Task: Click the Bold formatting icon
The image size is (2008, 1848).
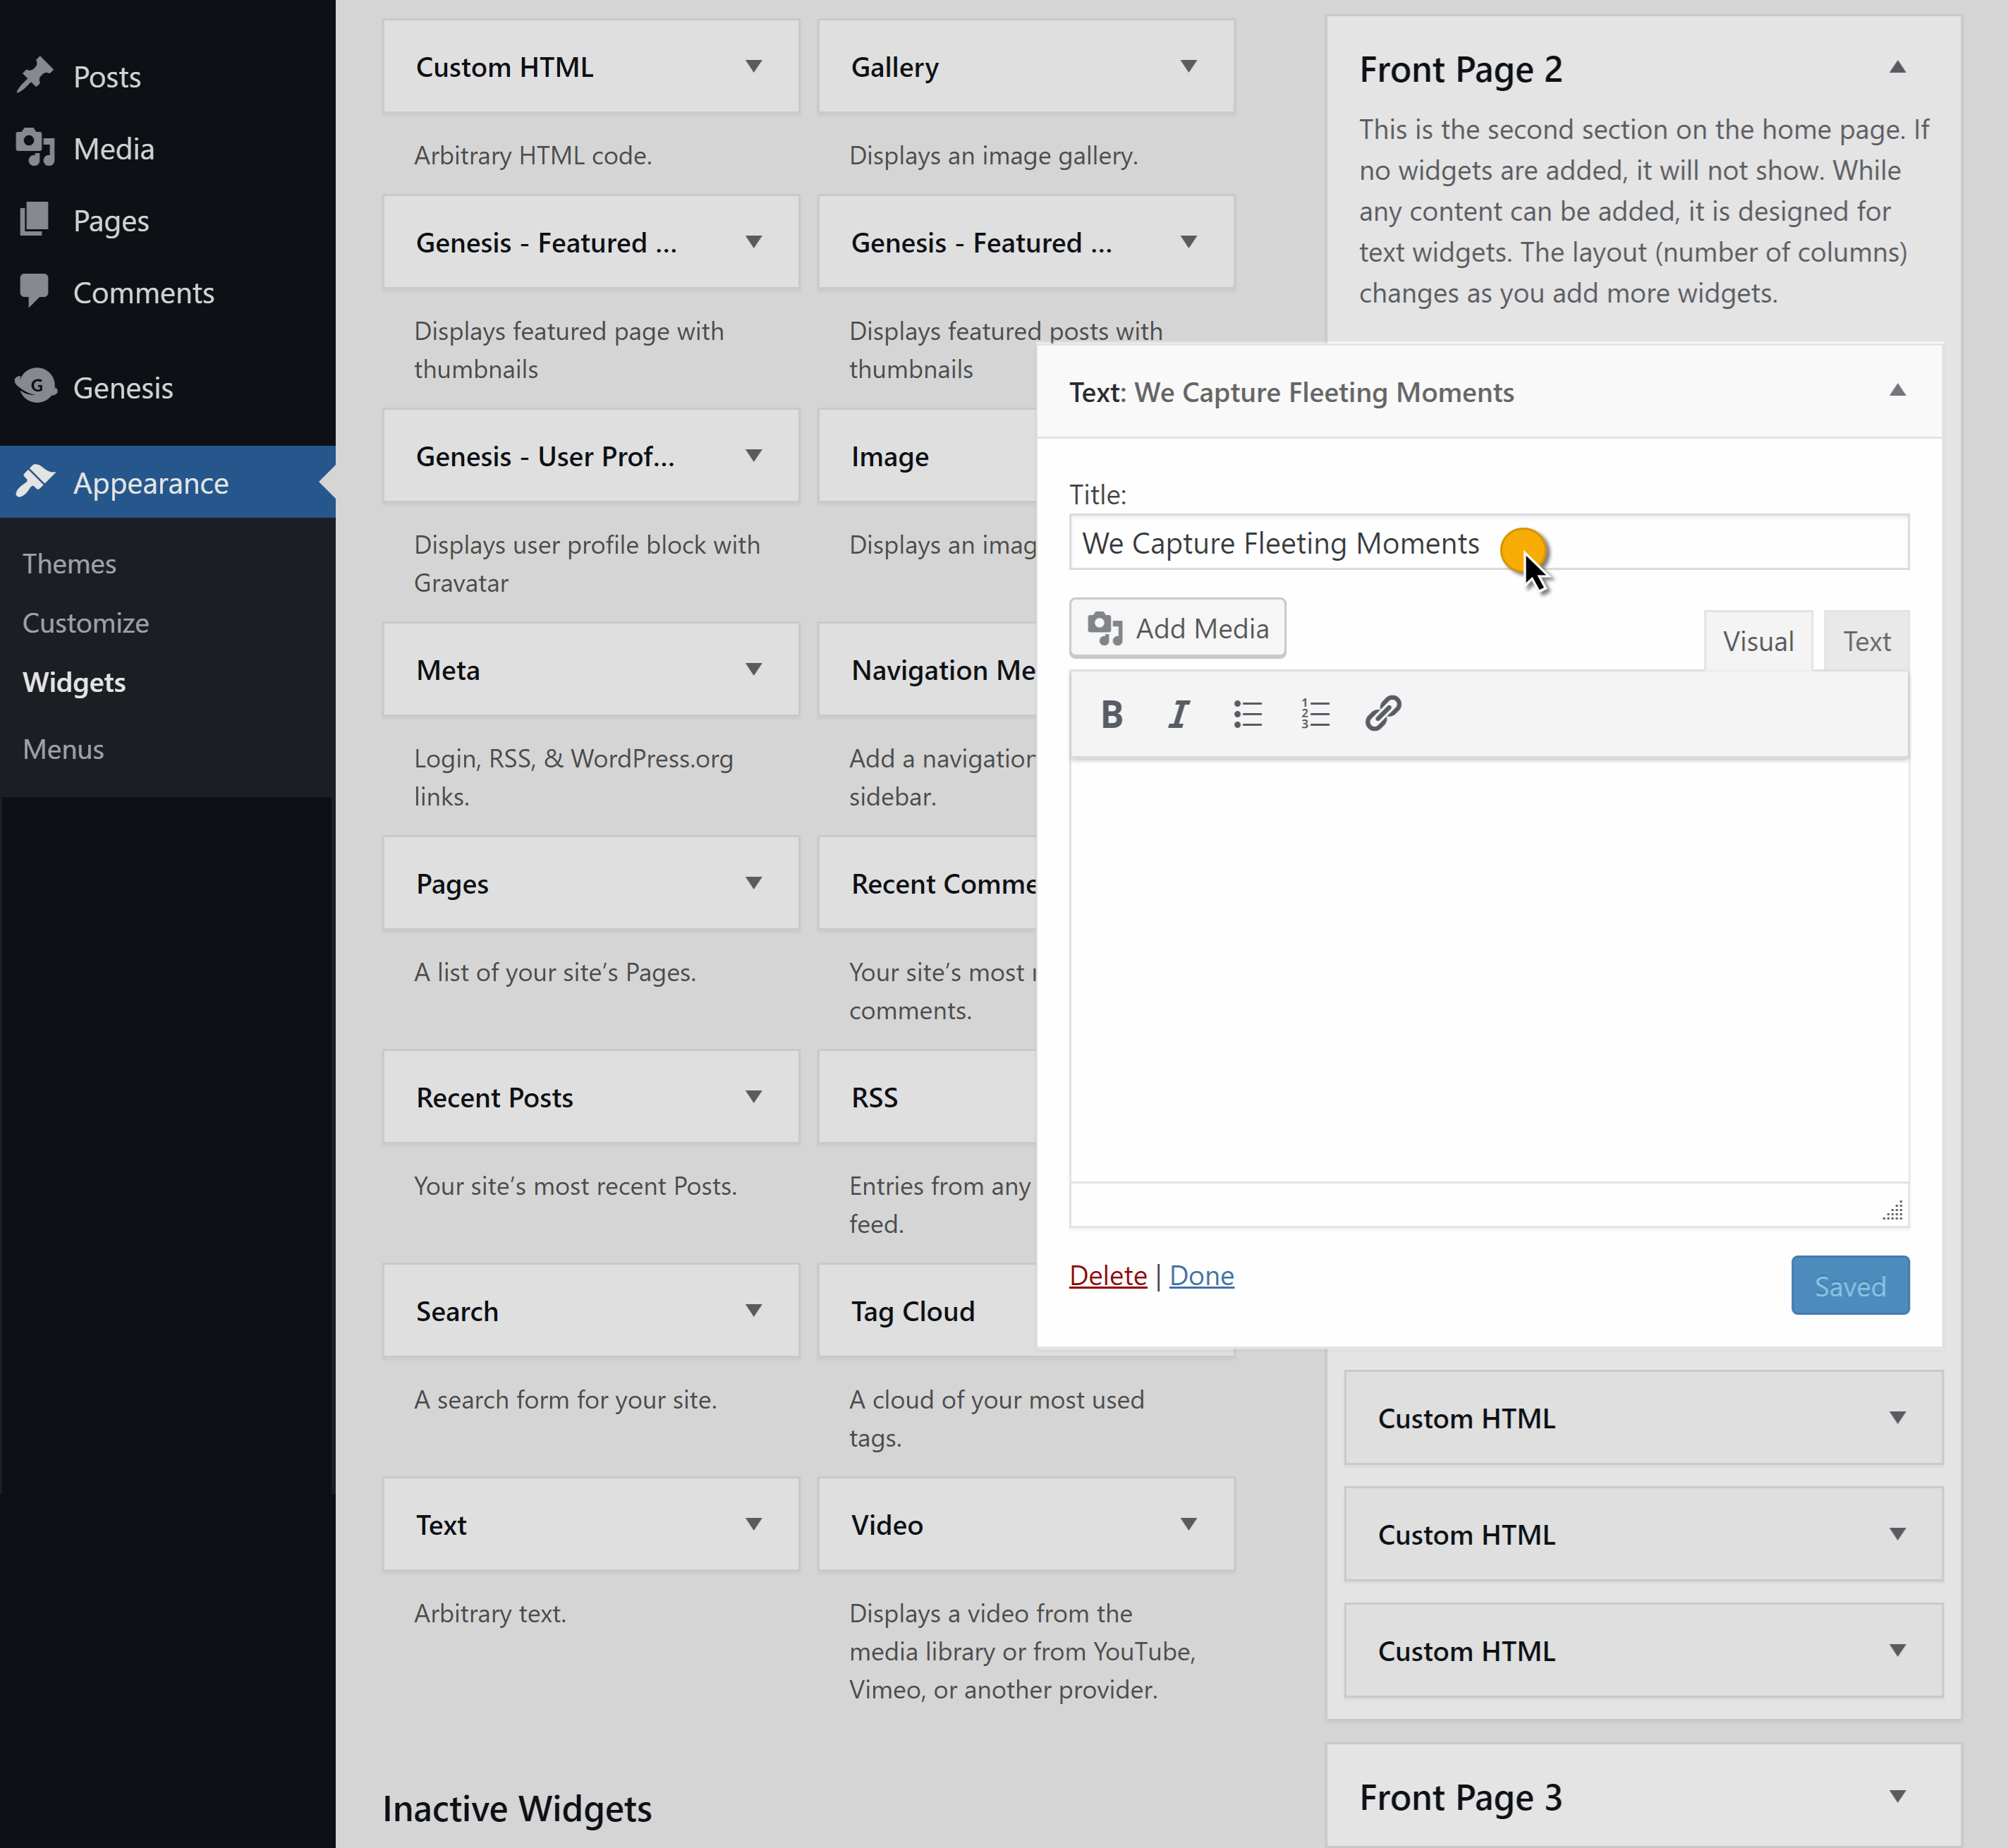Action: [x=1111, y=714]
